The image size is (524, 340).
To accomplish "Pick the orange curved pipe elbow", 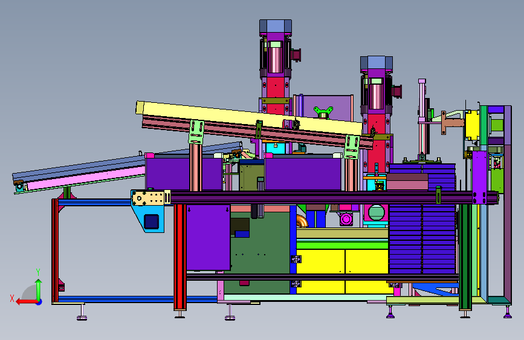I will 302,221.
